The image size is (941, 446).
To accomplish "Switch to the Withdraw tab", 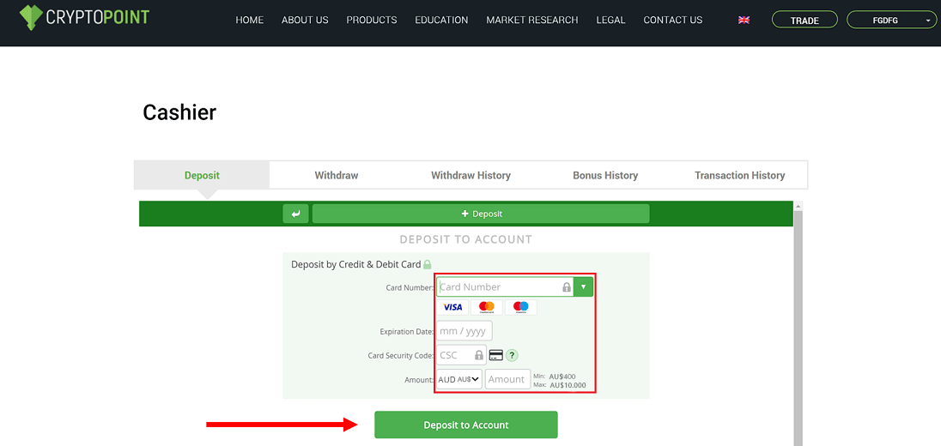I will (x=336, y=175).
